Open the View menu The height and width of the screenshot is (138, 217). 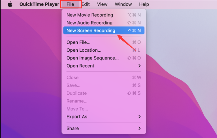pos(102,4)
